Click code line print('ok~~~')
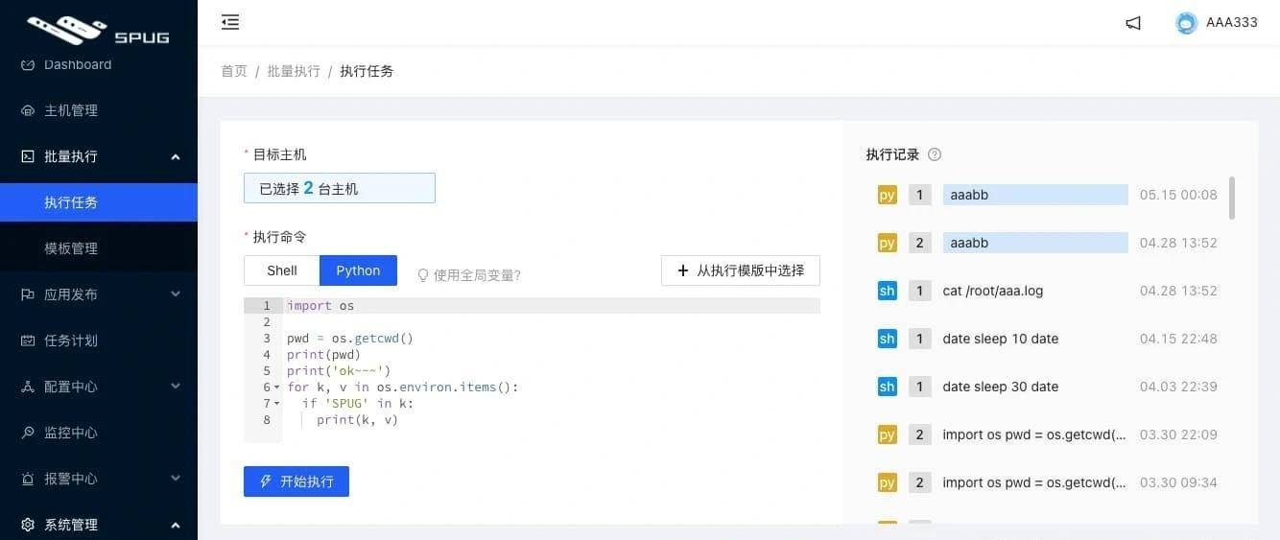The height and width of the screenshot is (540, 1280). tap(339, 371)
